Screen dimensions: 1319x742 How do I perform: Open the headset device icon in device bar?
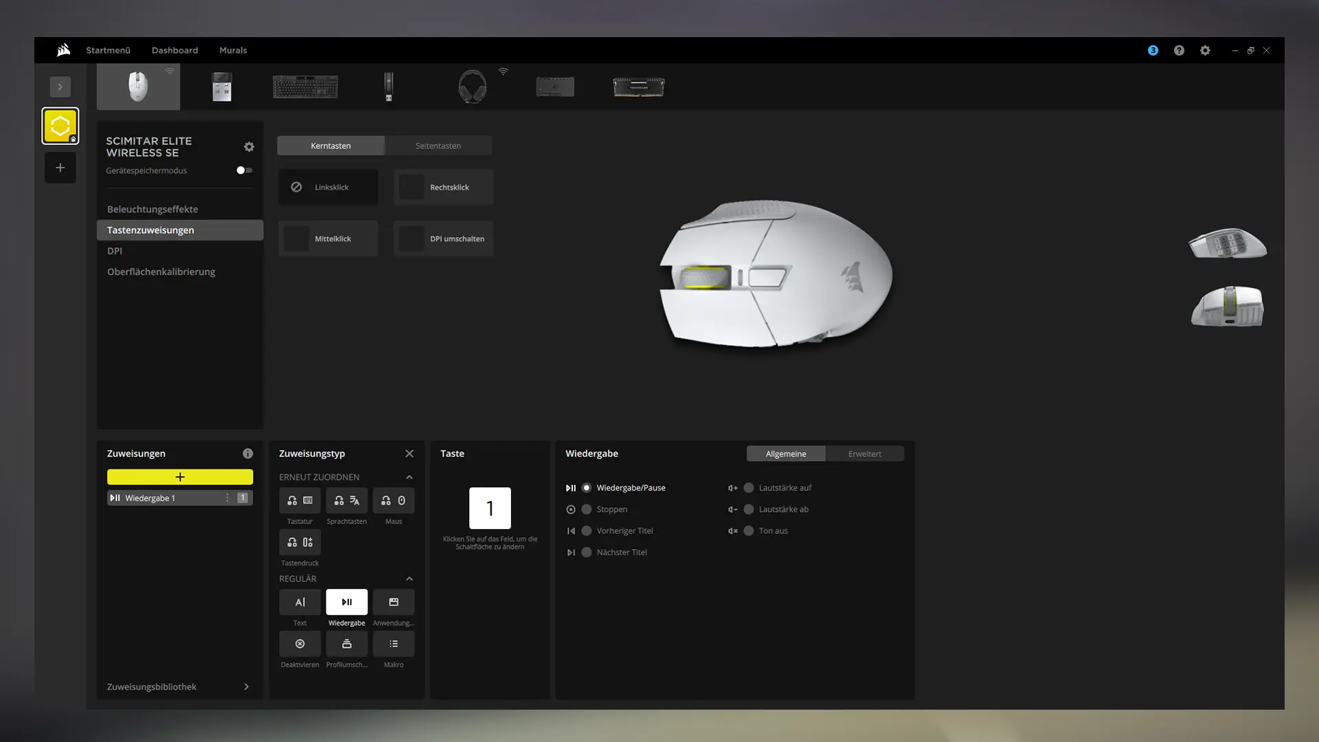(x=472, y=87)
